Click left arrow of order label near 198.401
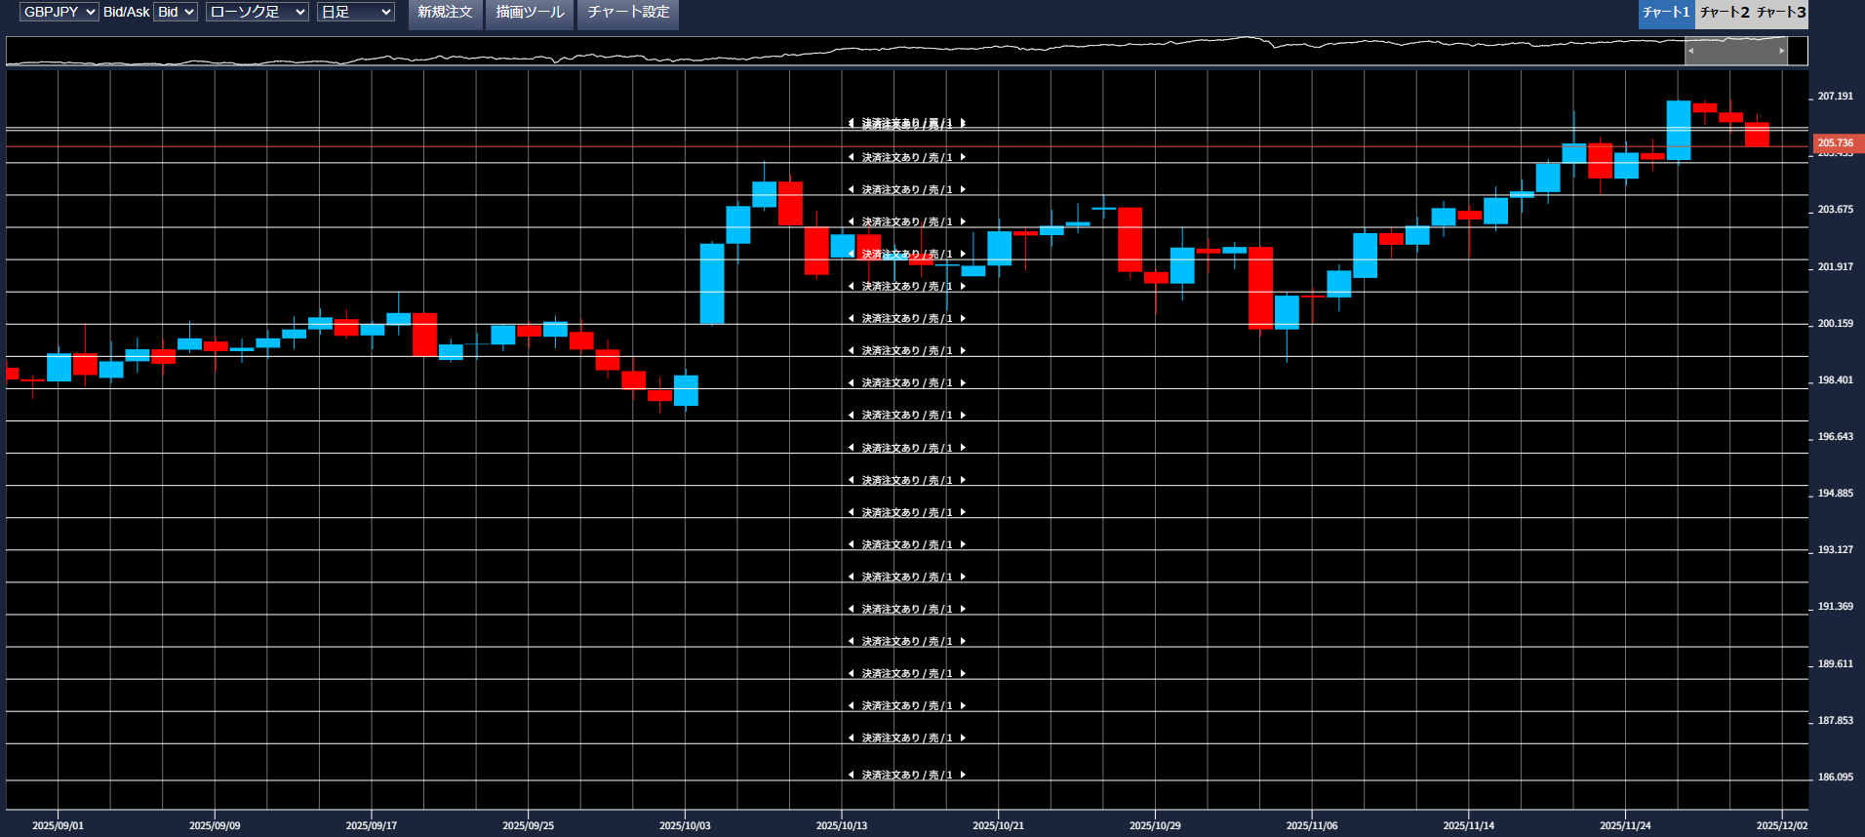Screen dimensions: 1865x837 (851, 383)
